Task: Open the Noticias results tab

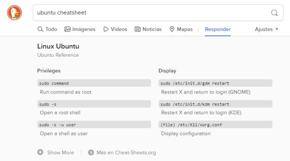Action: coord(148,29)
